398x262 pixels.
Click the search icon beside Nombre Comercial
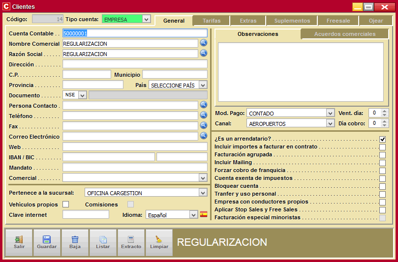[x=204, y=43]
